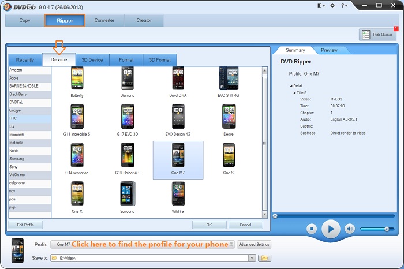404x269 pixels.
Task: Click device list scroll-down arrow
Action: [x=264, y=214]
